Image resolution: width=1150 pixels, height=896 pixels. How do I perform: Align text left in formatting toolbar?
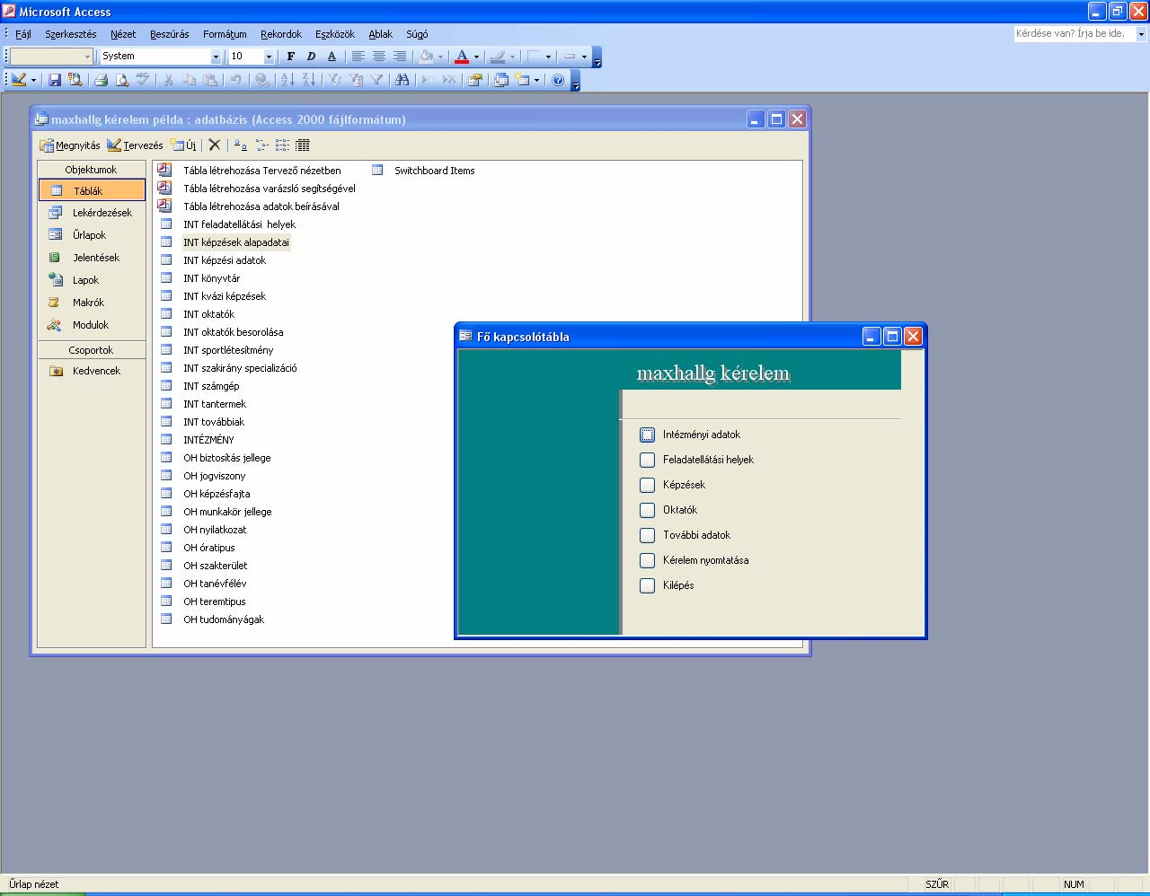(x=358, y=57)
